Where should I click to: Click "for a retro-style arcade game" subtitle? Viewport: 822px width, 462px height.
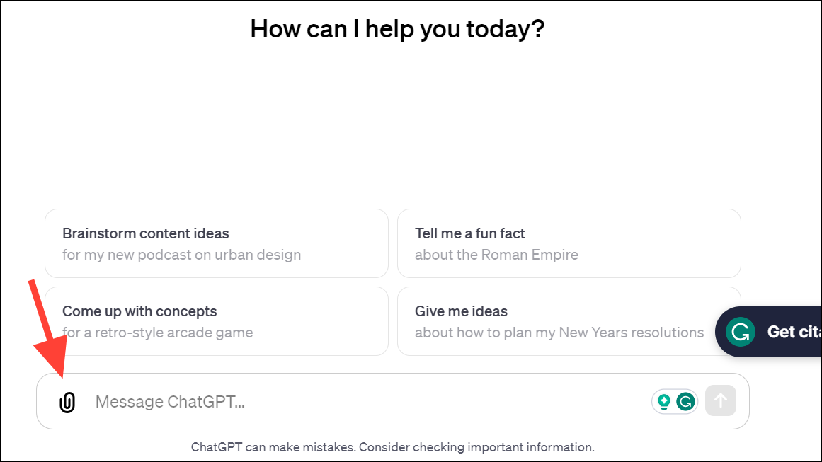(157, 333)
